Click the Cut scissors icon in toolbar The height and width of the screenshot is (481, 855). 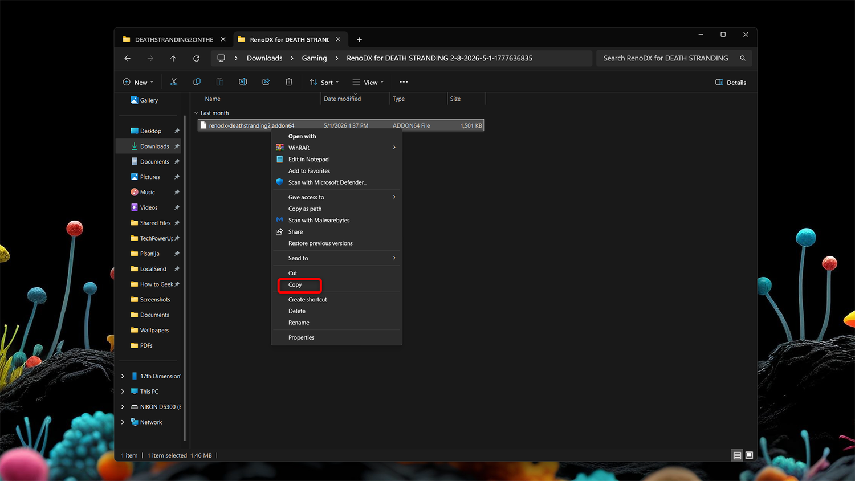coord(174,82)
